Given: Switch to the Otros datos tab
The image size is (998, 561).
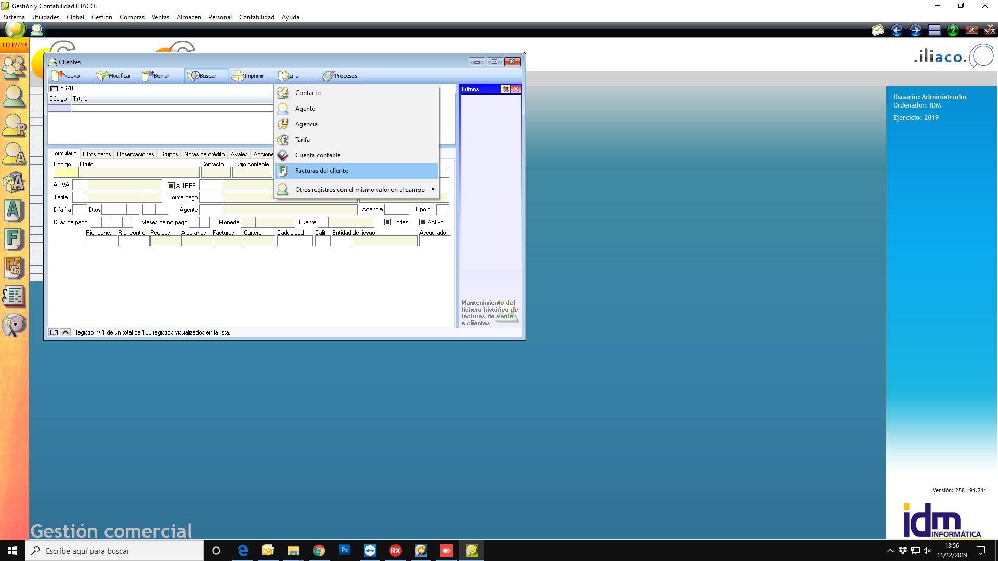Looking at the screenshot, I should click(97, 154).
